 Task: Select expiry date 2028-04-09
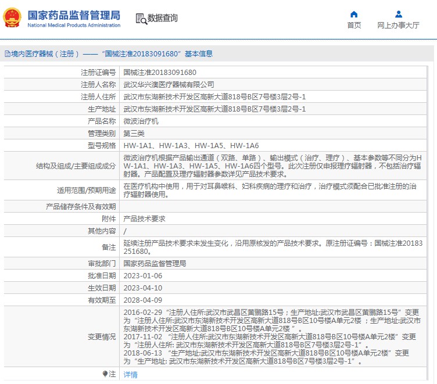click(143, 300)
